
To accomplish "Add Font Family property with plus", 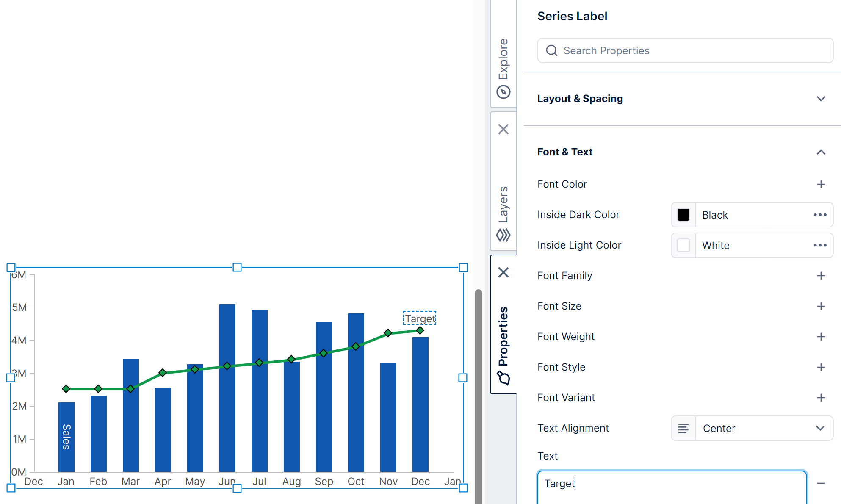I will [x=821, y=276].
